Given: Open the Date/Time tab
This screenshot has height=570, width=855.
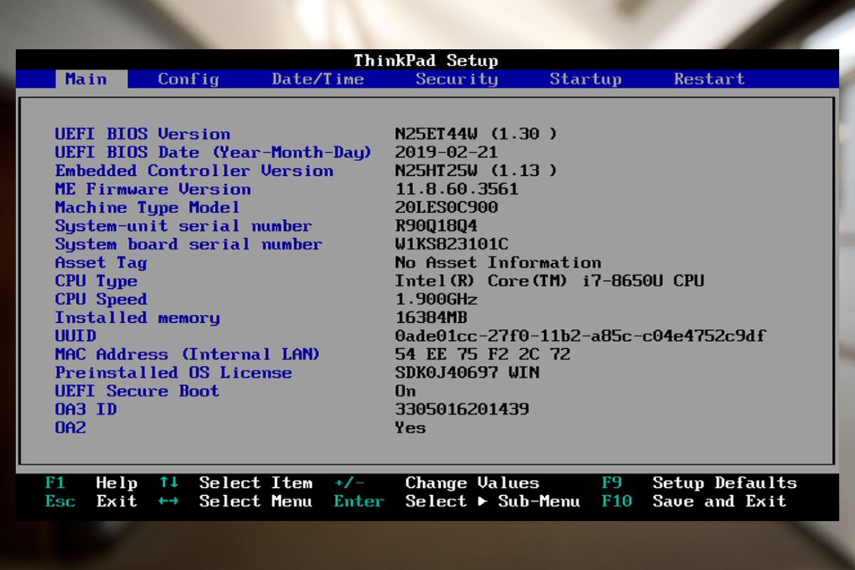Looking at the screenshot, I should point(318,79).
